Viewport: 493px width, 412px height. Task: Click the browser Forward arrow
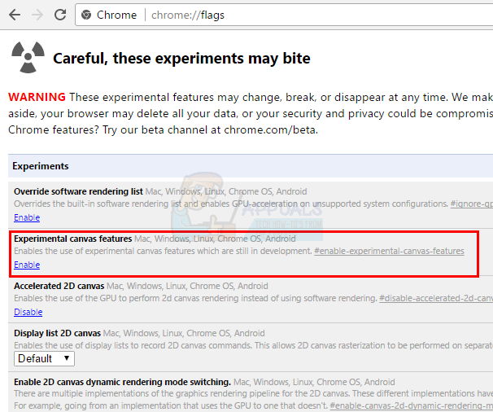click(37, 15)
